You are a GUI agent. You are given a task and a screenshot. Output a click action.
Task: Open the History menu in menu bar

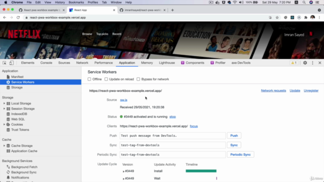[x=60, y=3]
